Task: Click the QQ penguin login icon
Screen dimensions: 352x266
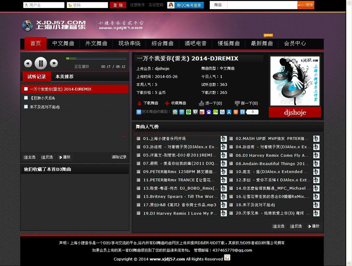Action: pos(171,5)
